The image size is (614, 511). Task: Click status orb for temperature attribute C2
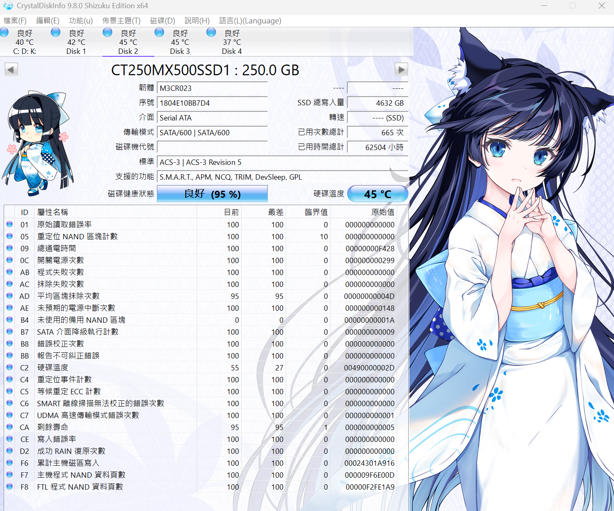(9, 368)
